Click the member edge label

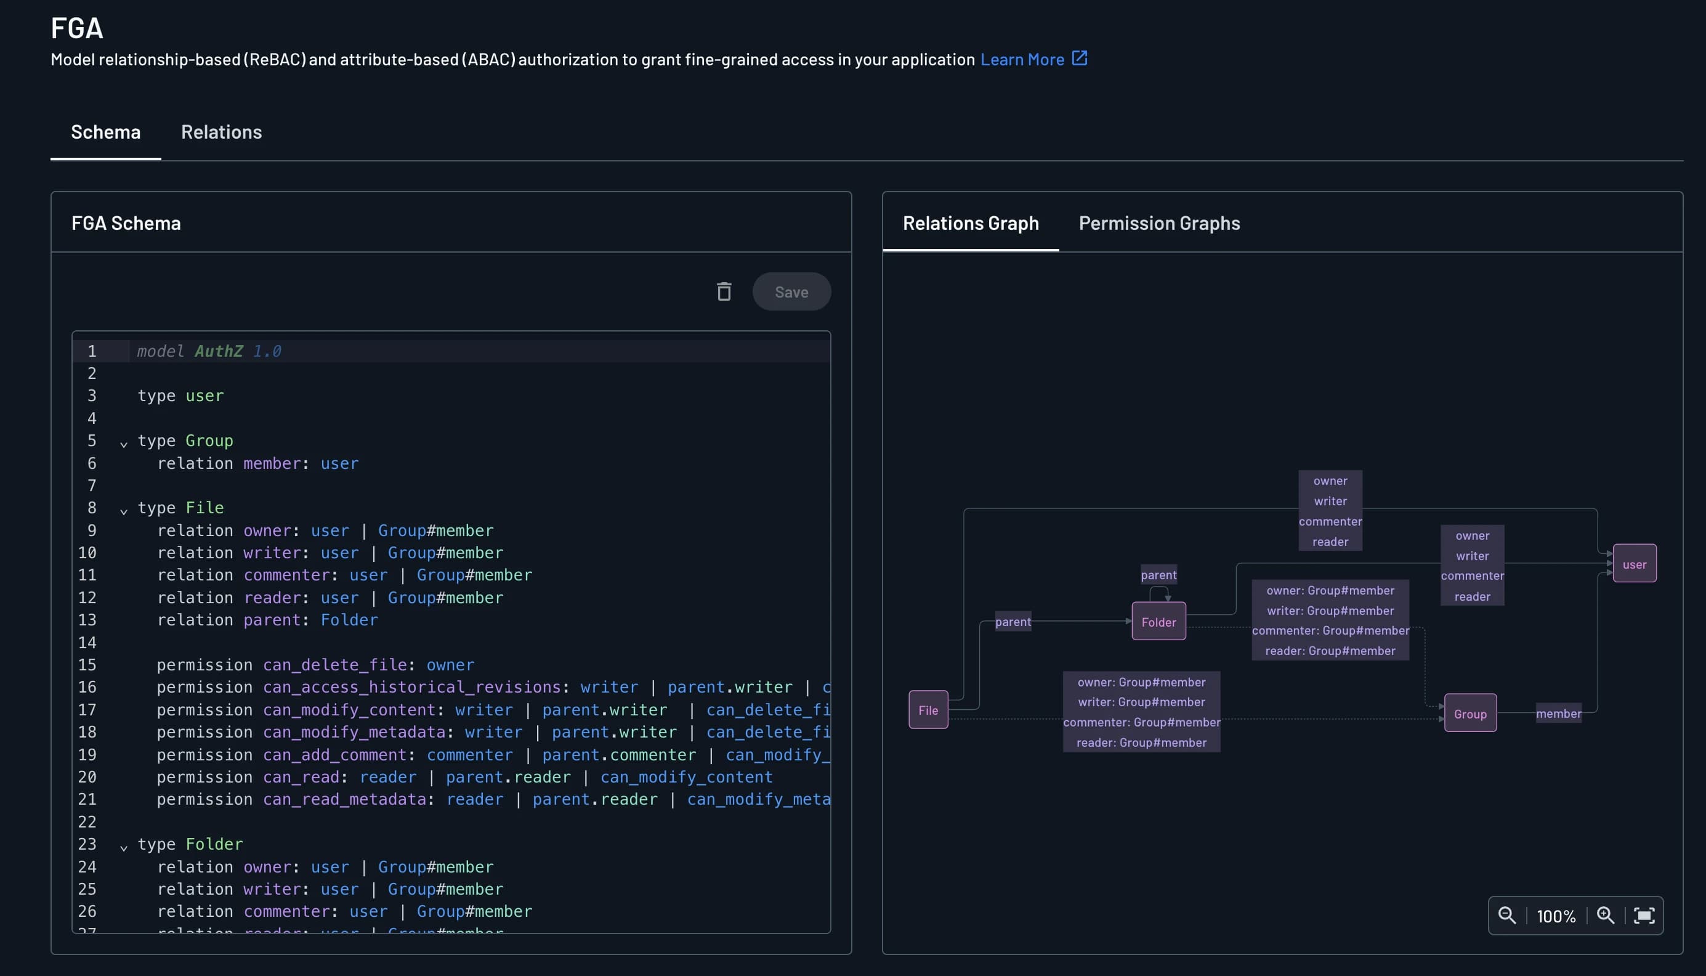pos(1558,714)
